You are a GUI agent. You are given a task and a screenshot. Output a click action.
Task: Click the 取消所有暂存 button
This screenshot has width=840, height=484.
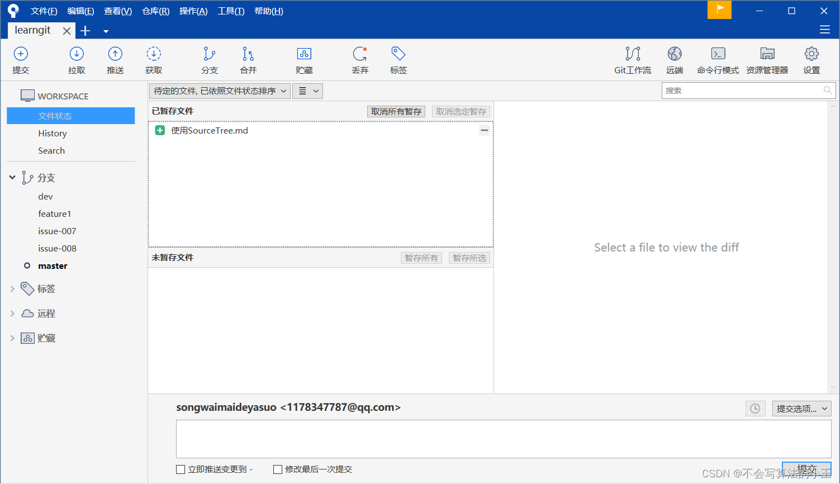[396, 112]
